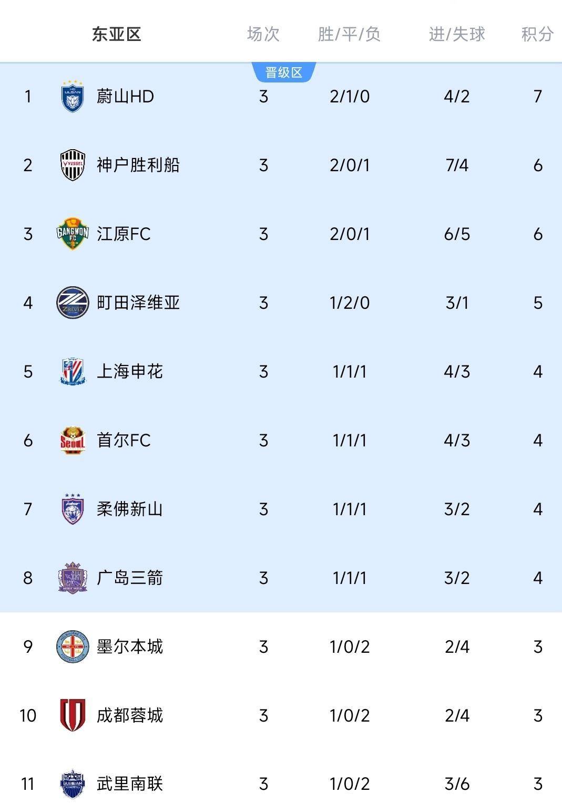Tap the Shanghai Shenhua team badge
Screen dimensions: 562x803
pyautogui.click(x=73, y=371)
